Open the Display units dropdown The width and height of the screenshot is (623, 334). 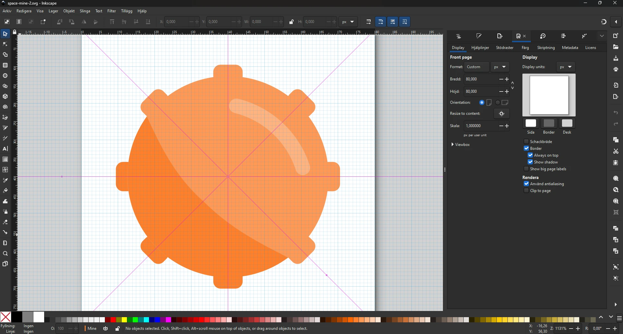pyautogui.click(x=566, y=67)
